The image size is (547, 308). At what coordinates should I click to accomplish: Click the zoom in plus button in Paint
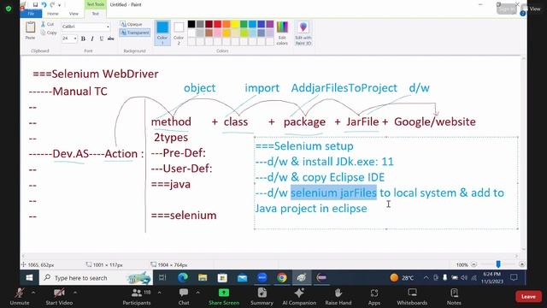(x=521, y=264)
